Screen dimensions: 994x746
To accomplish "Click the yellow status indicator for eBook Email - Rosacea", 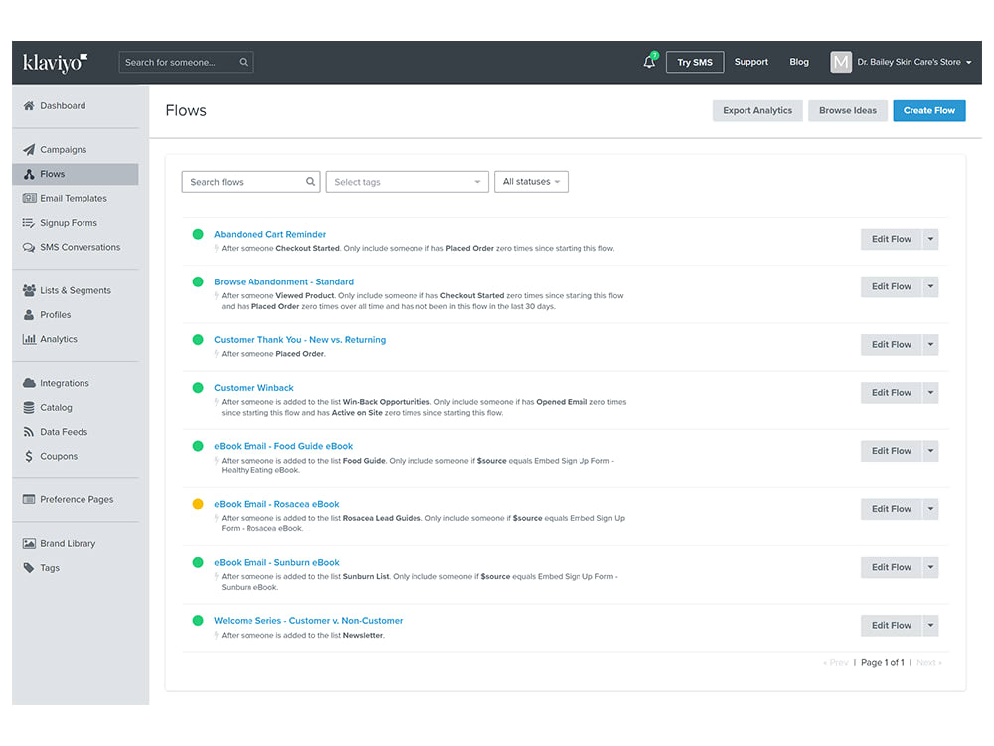I will coord(198,503).
